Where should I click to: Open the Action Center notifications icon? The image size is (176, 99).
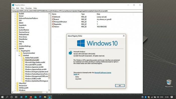172,97
